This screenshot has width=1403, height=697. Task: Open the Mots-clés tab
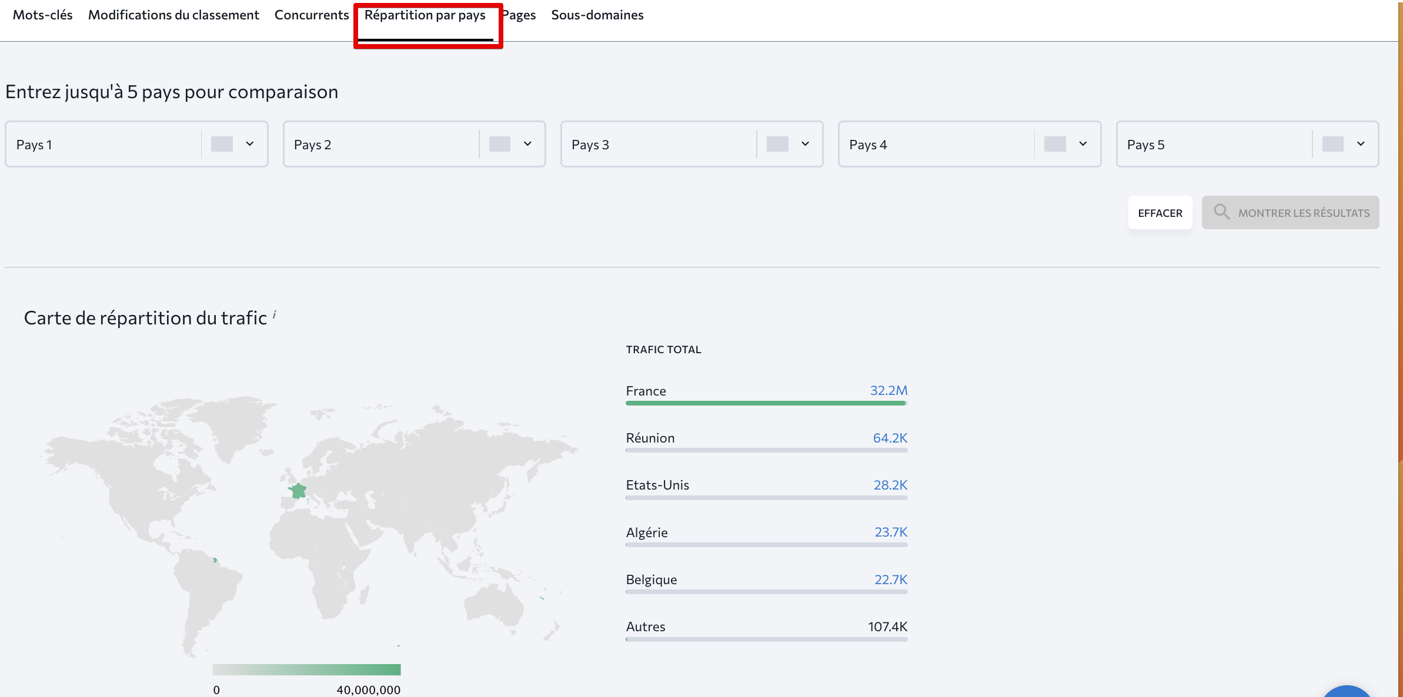[42, 15]
